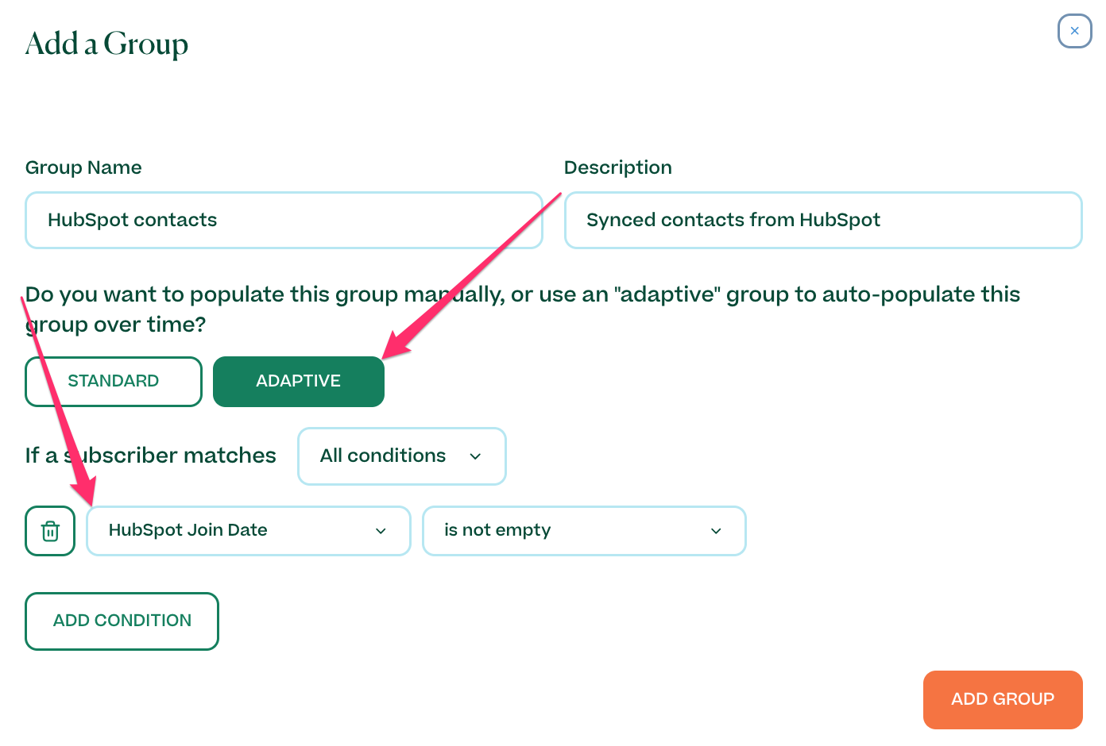Viewport: 1106px width, 746px height.
Task: Click the orange ADD GROUP button
Action: (x=1003, y=699)
